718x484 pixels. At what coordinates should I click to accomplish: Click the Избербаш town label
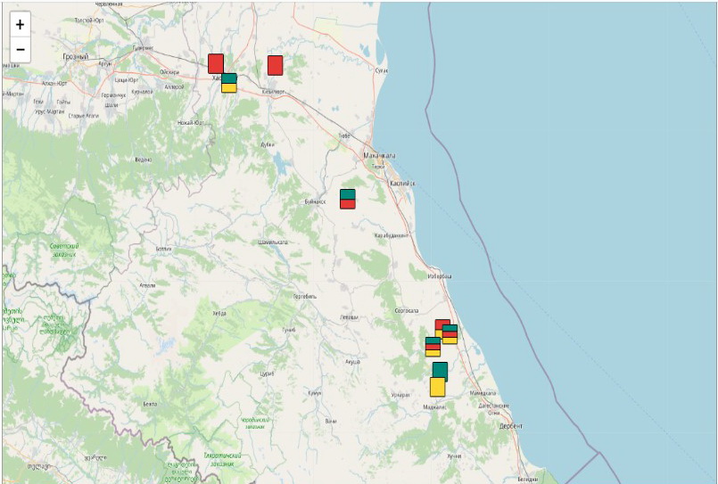click(x=440, y=275)
